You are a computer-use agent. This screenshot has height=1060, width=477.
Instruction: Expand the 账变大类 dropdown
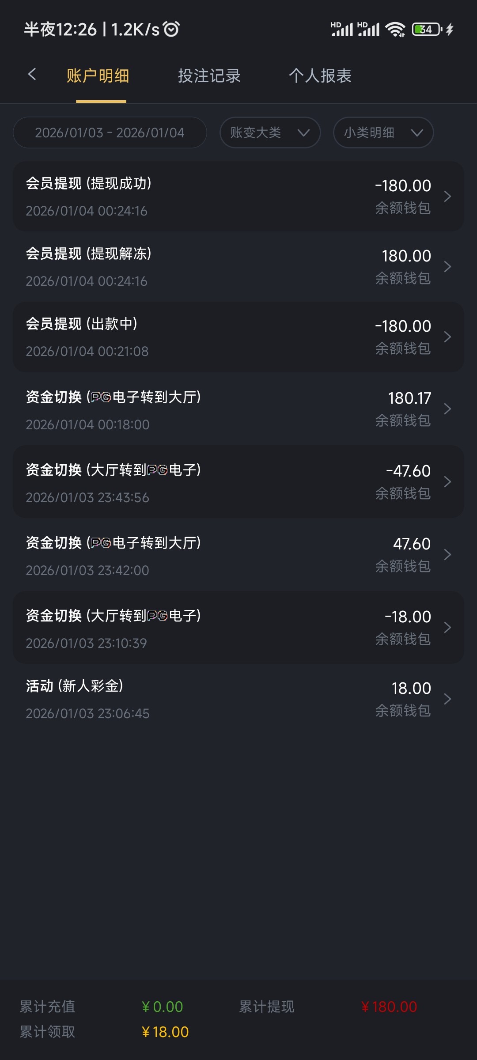point(270,132)
